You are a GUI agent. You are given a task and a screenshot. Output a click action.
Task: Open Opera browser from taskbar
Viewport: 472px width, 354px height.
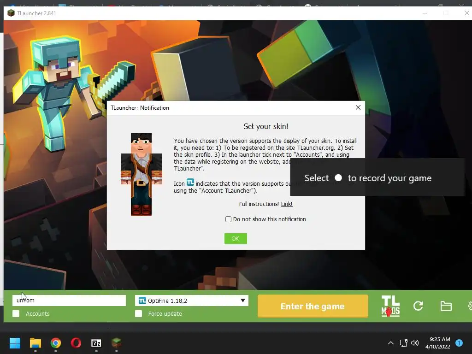pos(76,343)
